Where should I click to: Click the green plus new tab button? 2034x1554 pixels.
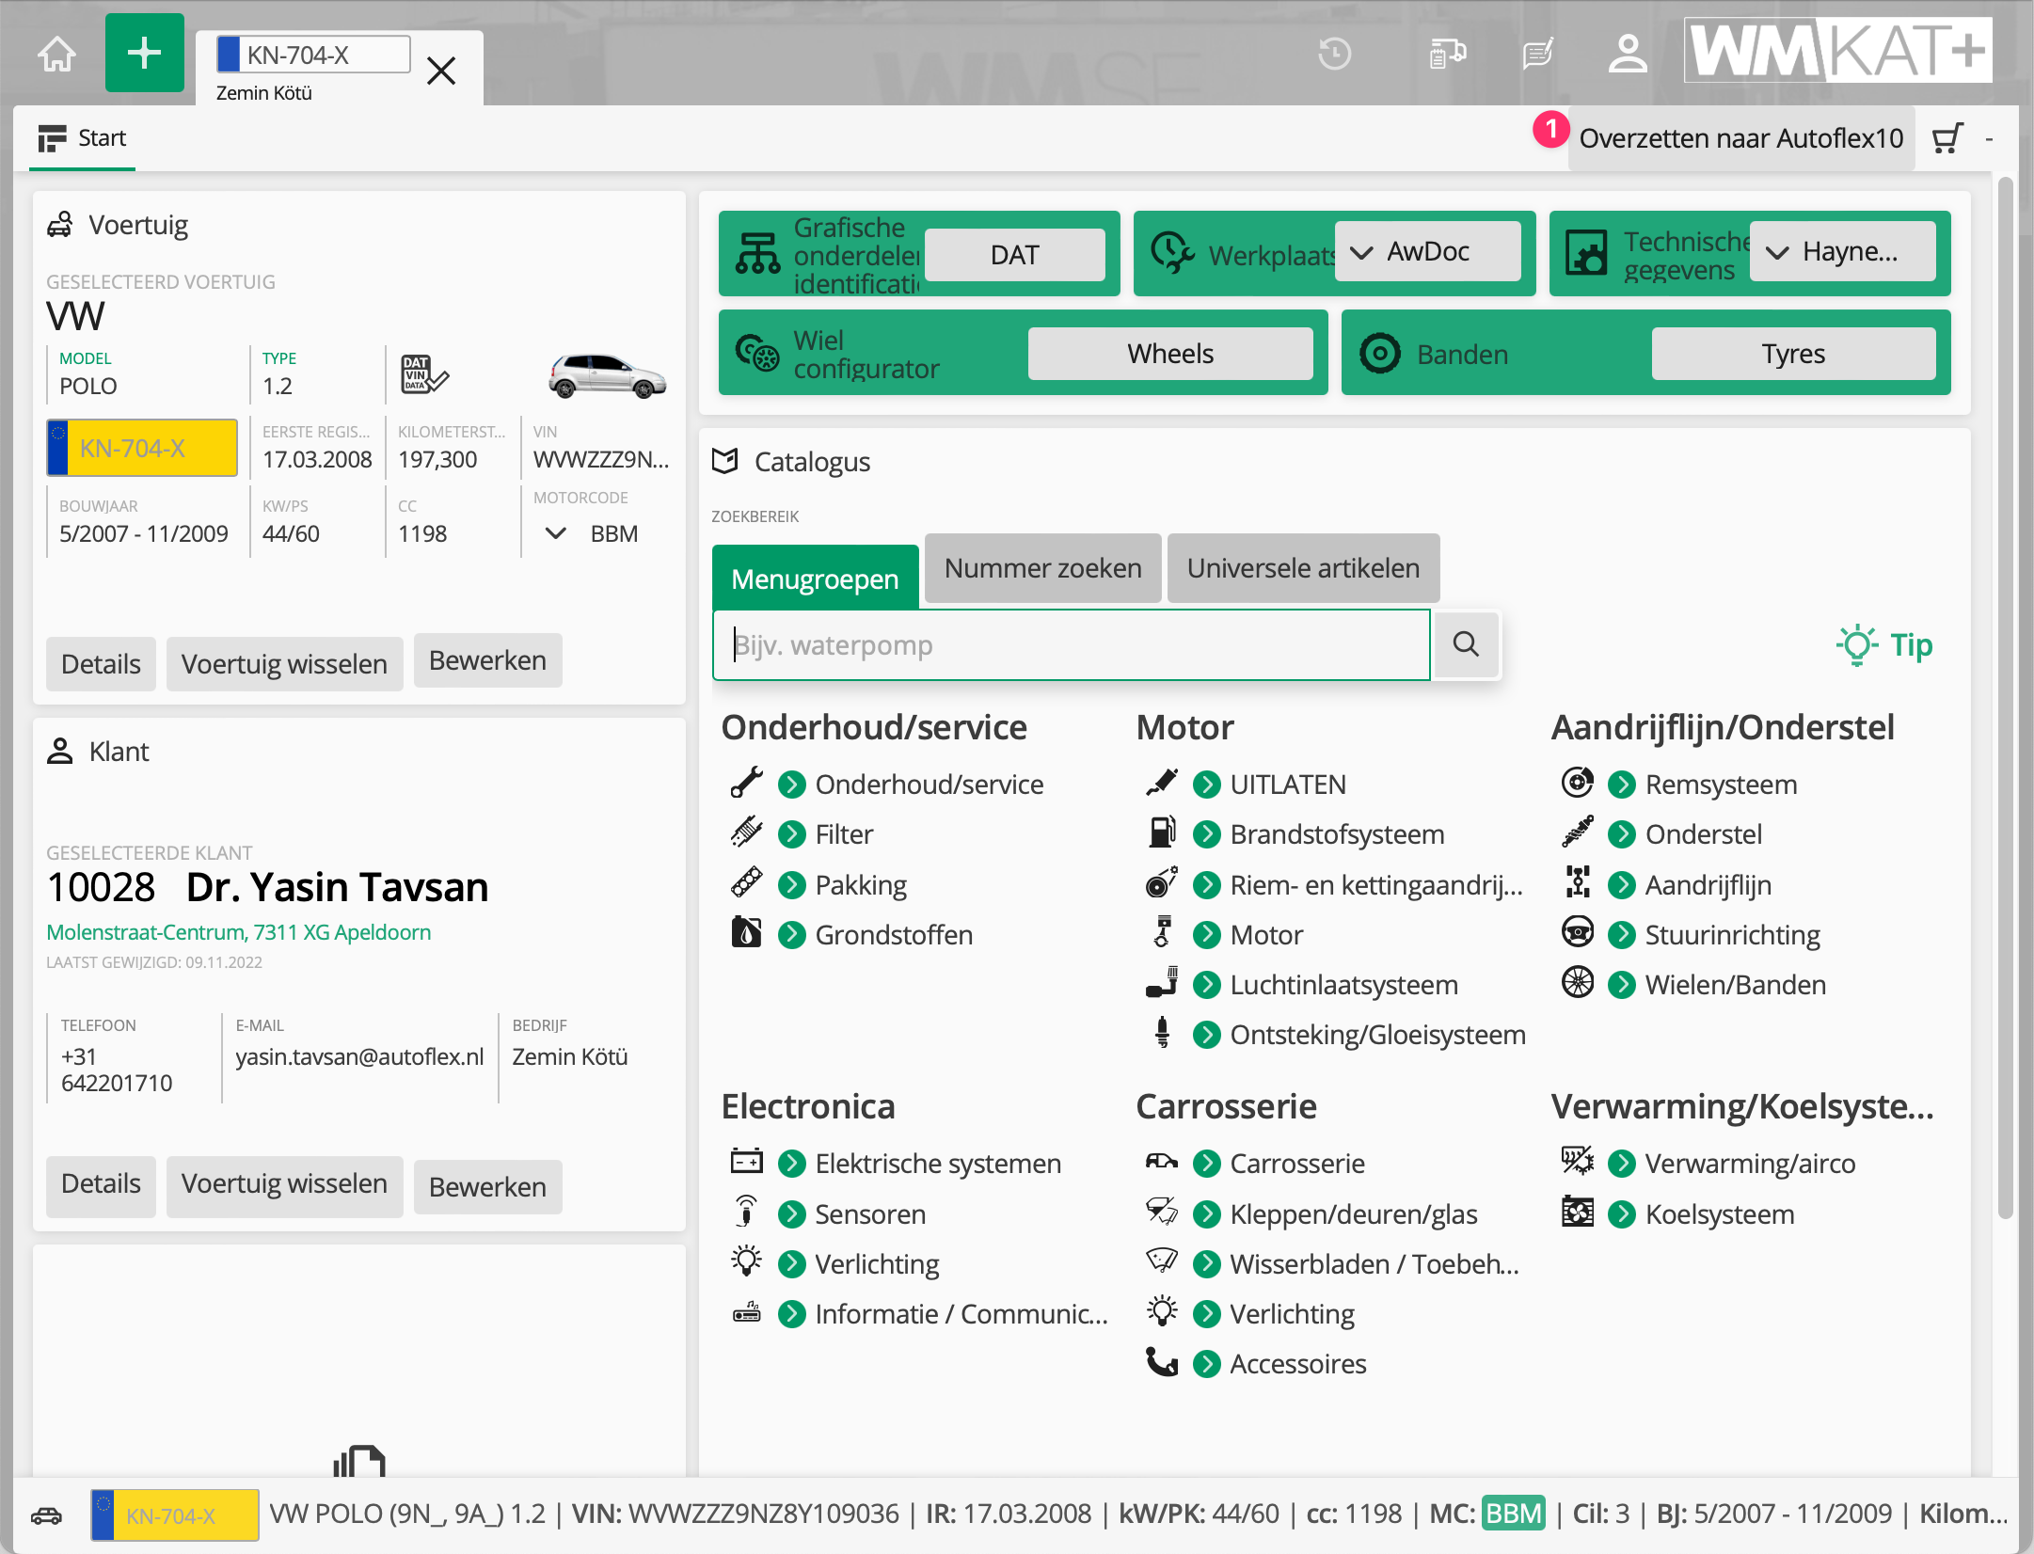pyautogui.click(x=144, y=54)
